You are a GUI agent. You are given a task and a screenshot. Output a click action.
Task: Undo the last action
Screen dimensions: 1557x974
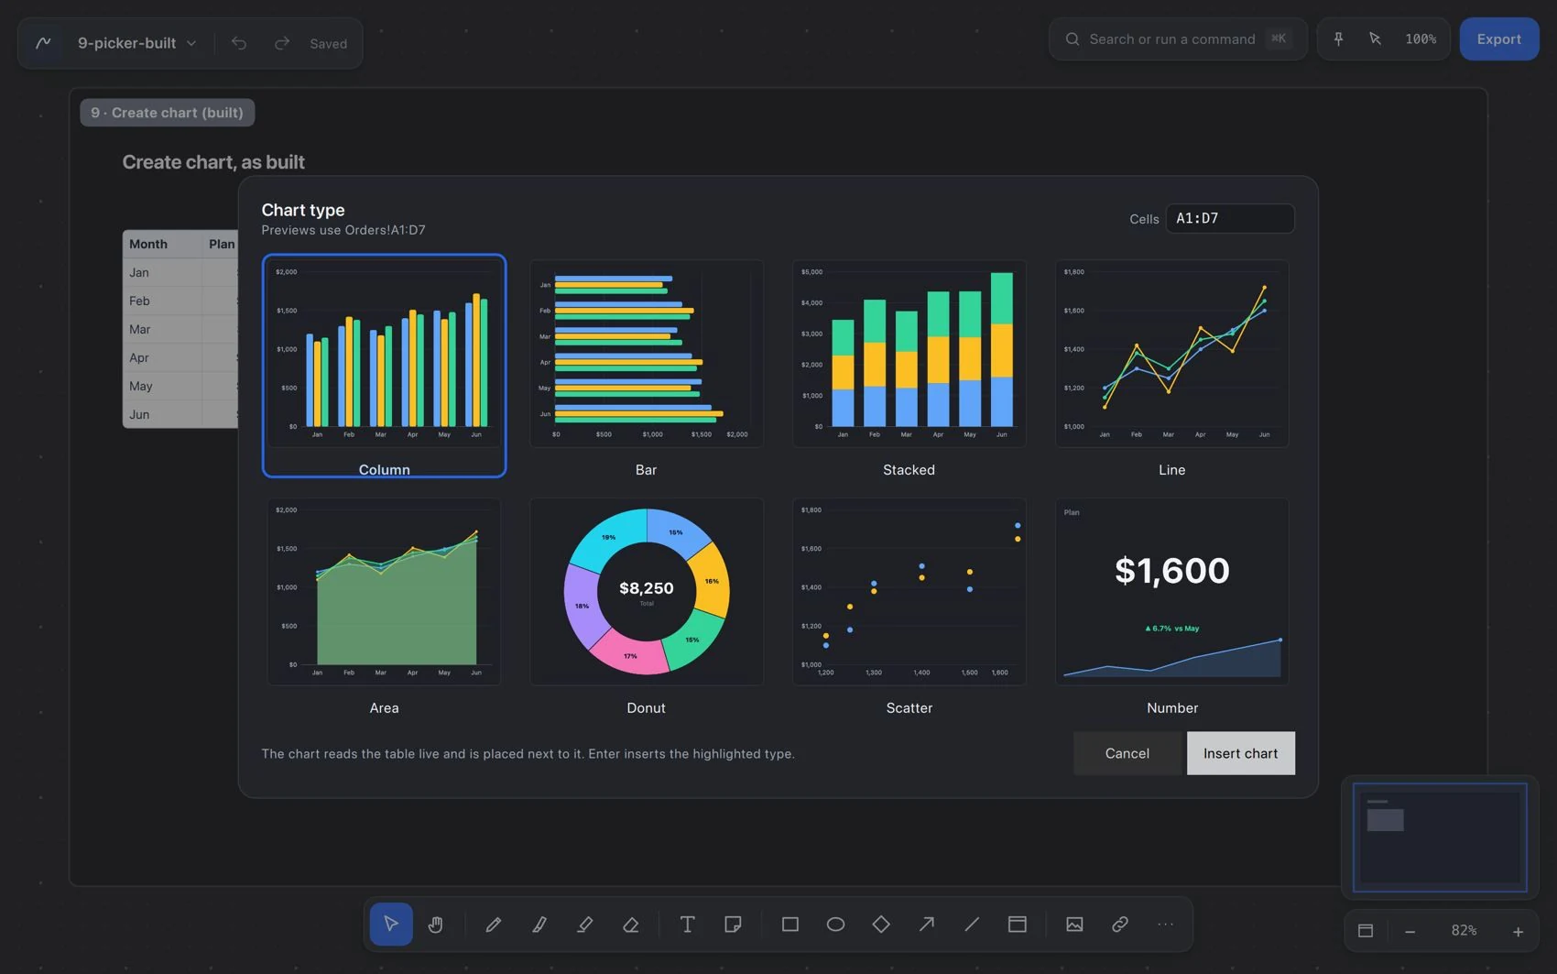pos(239,43)
